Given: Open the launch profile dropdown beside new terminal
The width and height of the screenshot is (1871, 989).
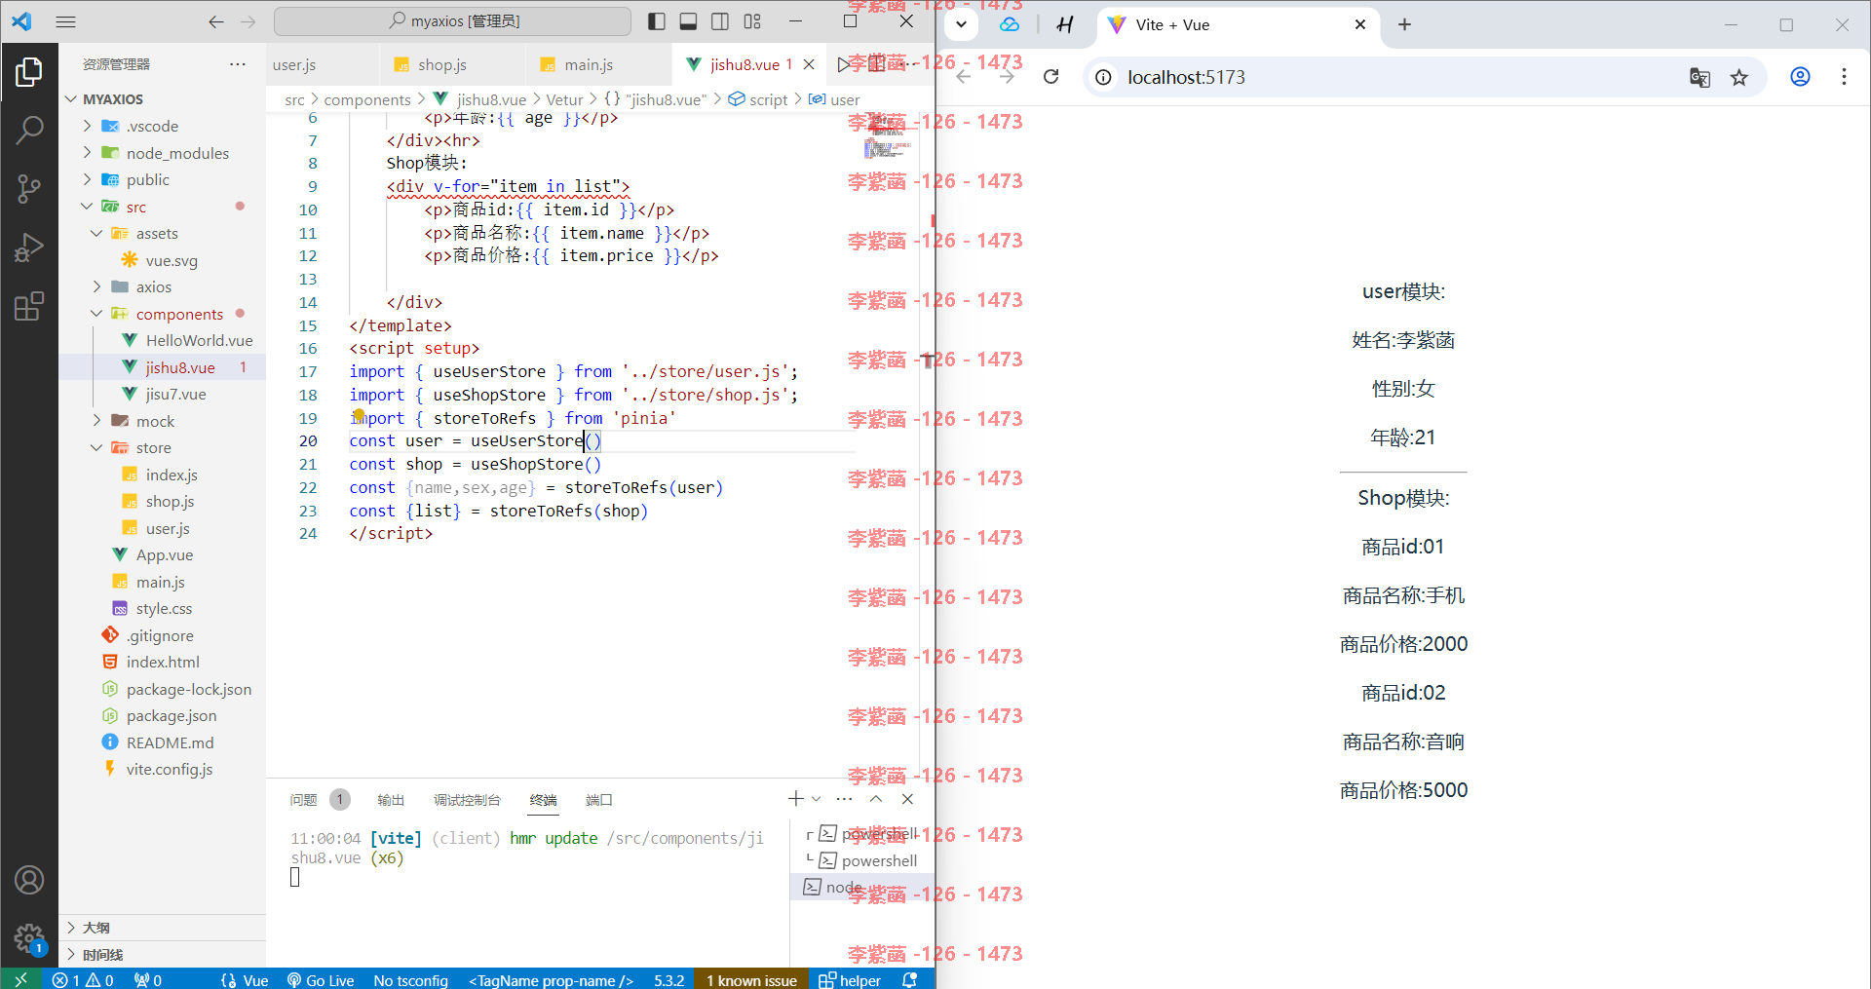Looking at the screenshot, I should click(x=817, y=799).
